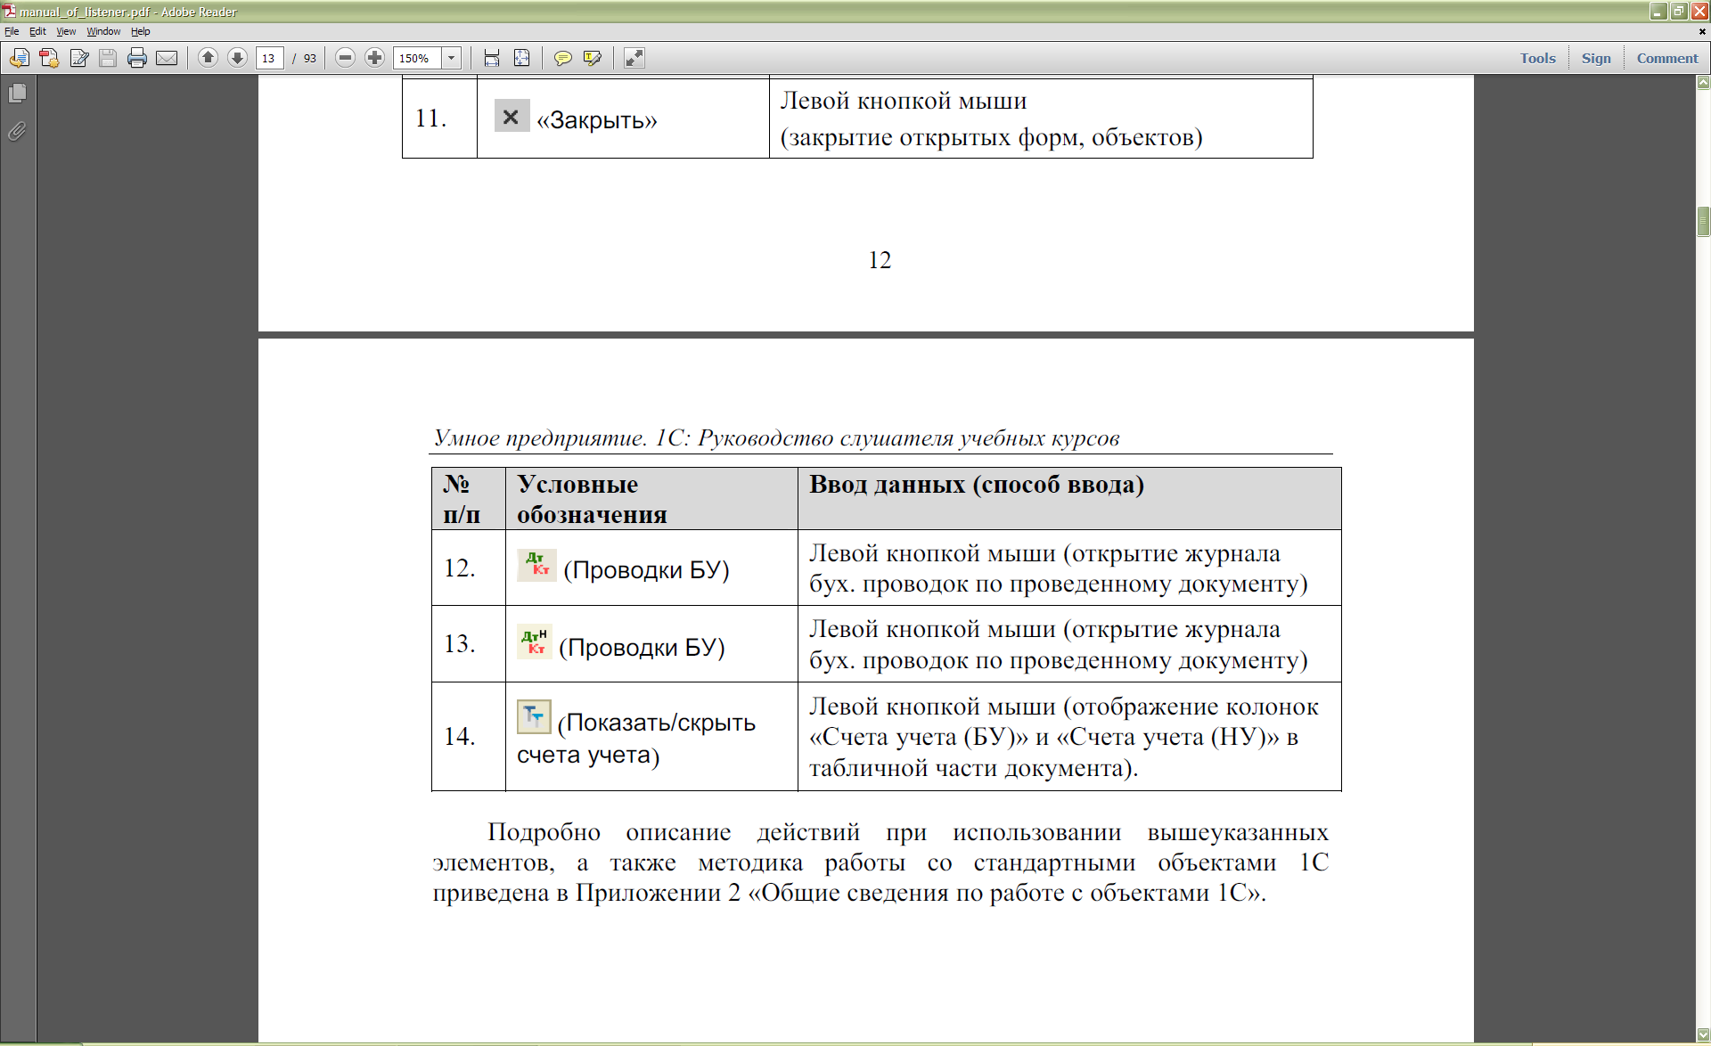The height and width of the screenshot is (1046, 1711).
Task: Click paragraph starting «Подробно описание действий»
Action: [x=880, y=862]
